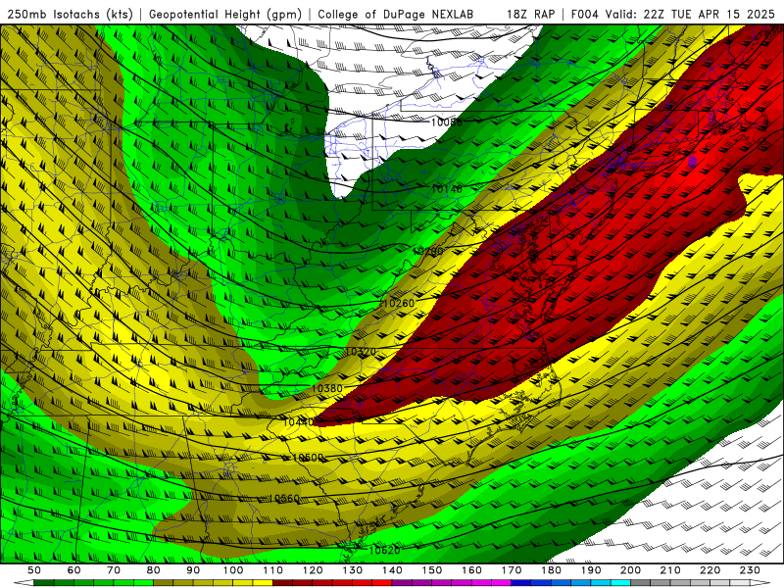Click the 70 value on the color scale
Screen dimensions: 784x588
point(114,570)
